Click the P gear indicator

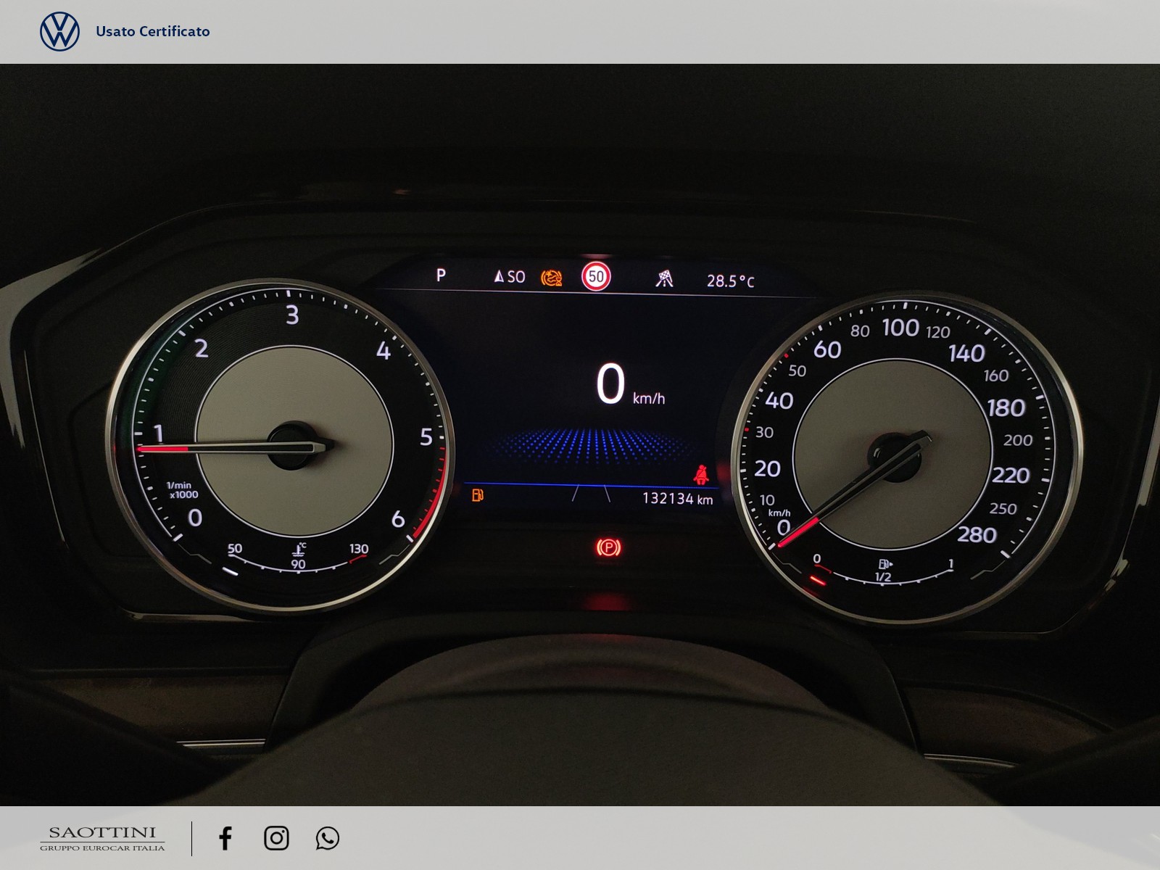[441, 275]
